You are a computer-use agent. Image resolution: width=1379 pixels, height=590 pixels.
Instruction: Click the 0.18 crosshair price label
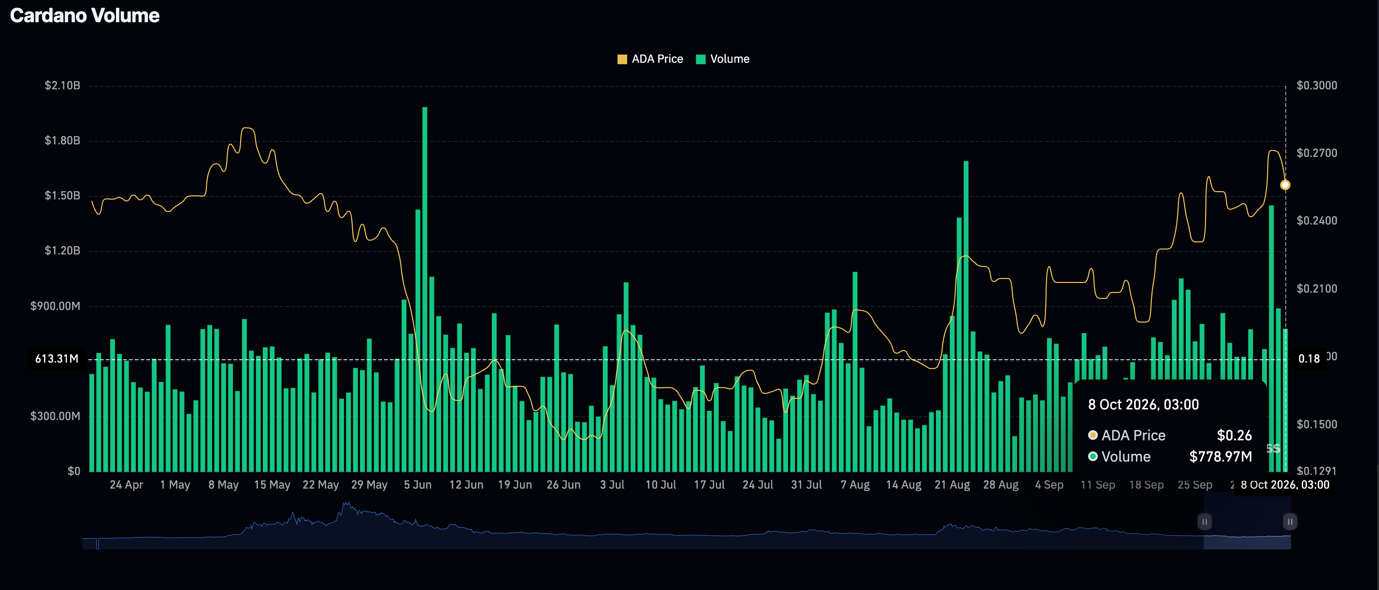[x=1309, y=358]
